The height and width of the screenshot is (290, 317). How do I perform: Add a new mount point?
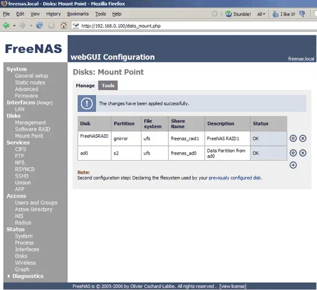[293, 165]
